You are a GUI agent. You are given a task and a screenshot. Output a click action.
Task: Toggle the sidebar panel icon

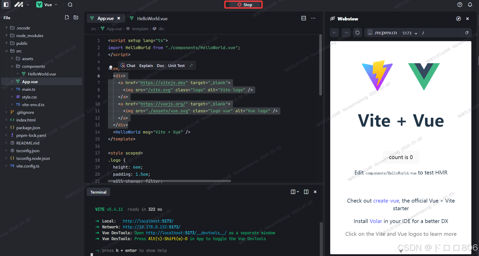click(x=6, y=5)
